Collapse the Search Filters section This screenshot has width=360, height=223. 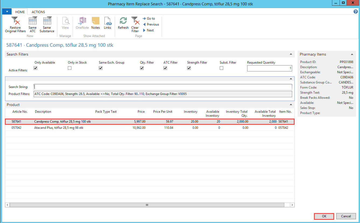pyautogui.click(x=291, y=54)
